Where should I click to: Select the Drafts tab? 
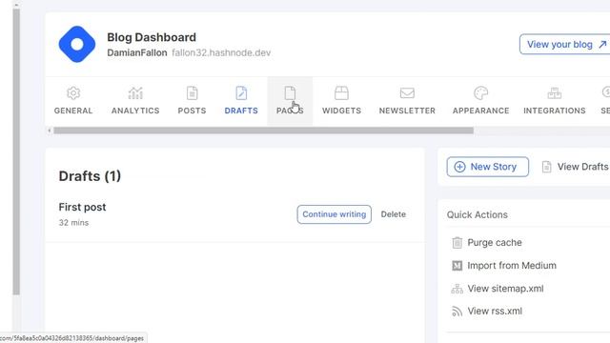point(241,101)
